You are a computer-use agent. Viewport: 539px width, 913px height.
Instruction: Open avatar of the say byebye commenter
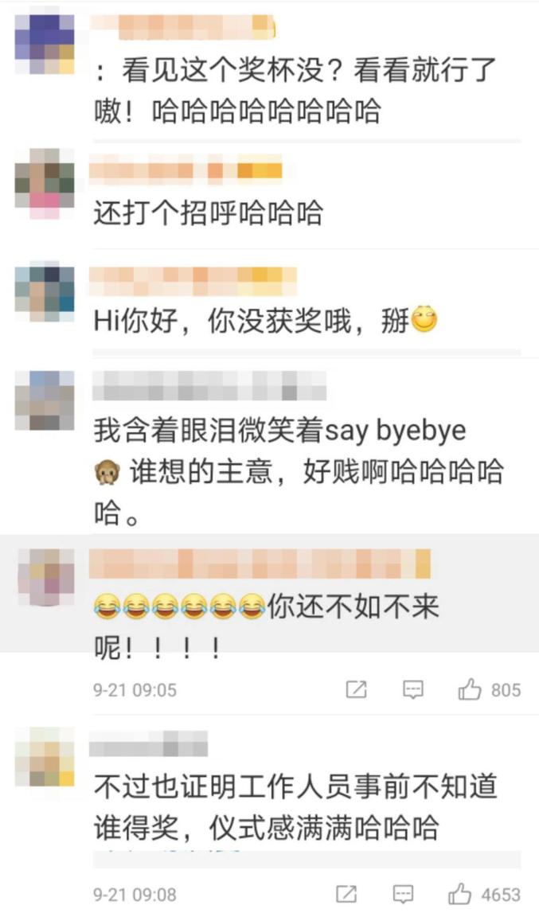pos(45,400)
